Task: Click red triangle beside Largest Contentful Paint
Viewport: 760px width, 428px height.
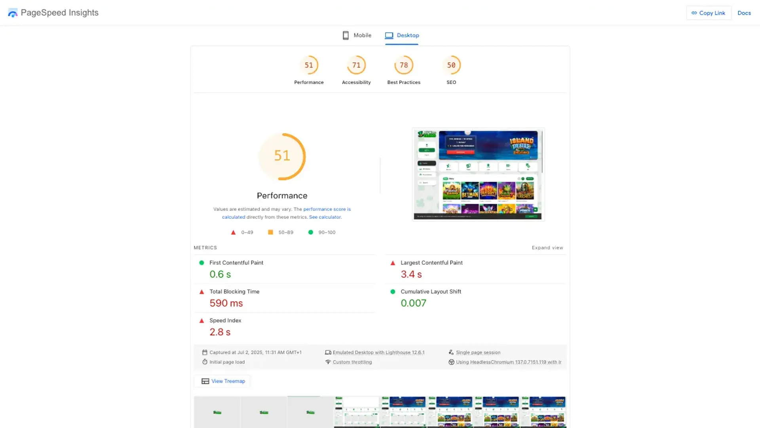Action: coord(393,263)
